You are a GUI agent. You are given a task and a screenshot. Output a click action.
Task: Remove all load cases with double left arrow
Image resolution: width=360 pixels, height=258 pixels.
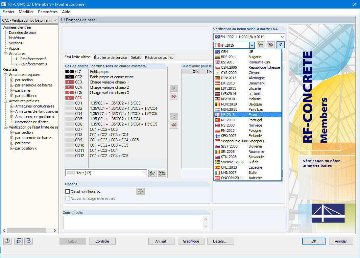(174, 125)
